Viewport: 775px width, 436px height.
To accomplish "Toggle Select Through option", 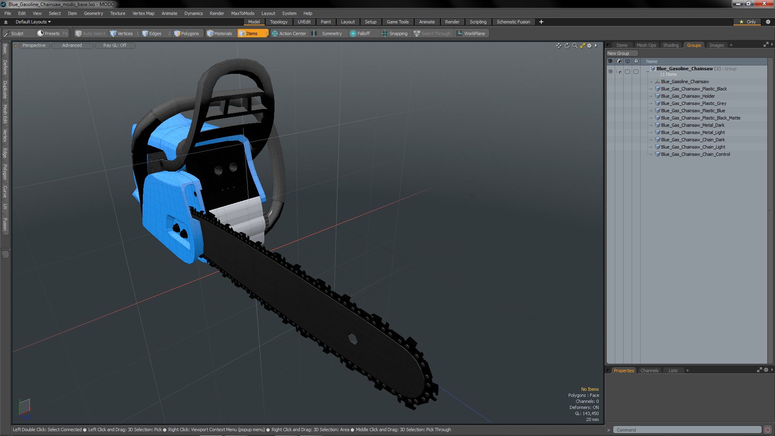I will [432, 34].
